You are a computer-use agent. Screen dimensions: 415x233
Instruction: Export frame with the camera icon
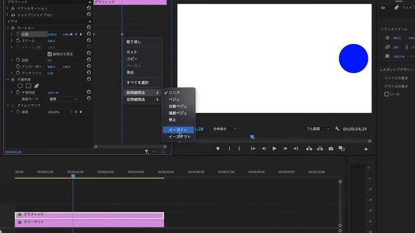coord(331,149)
